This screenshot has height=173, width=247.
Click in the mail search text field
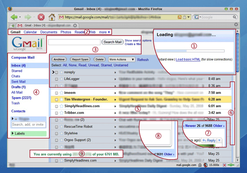coord(75,42)
